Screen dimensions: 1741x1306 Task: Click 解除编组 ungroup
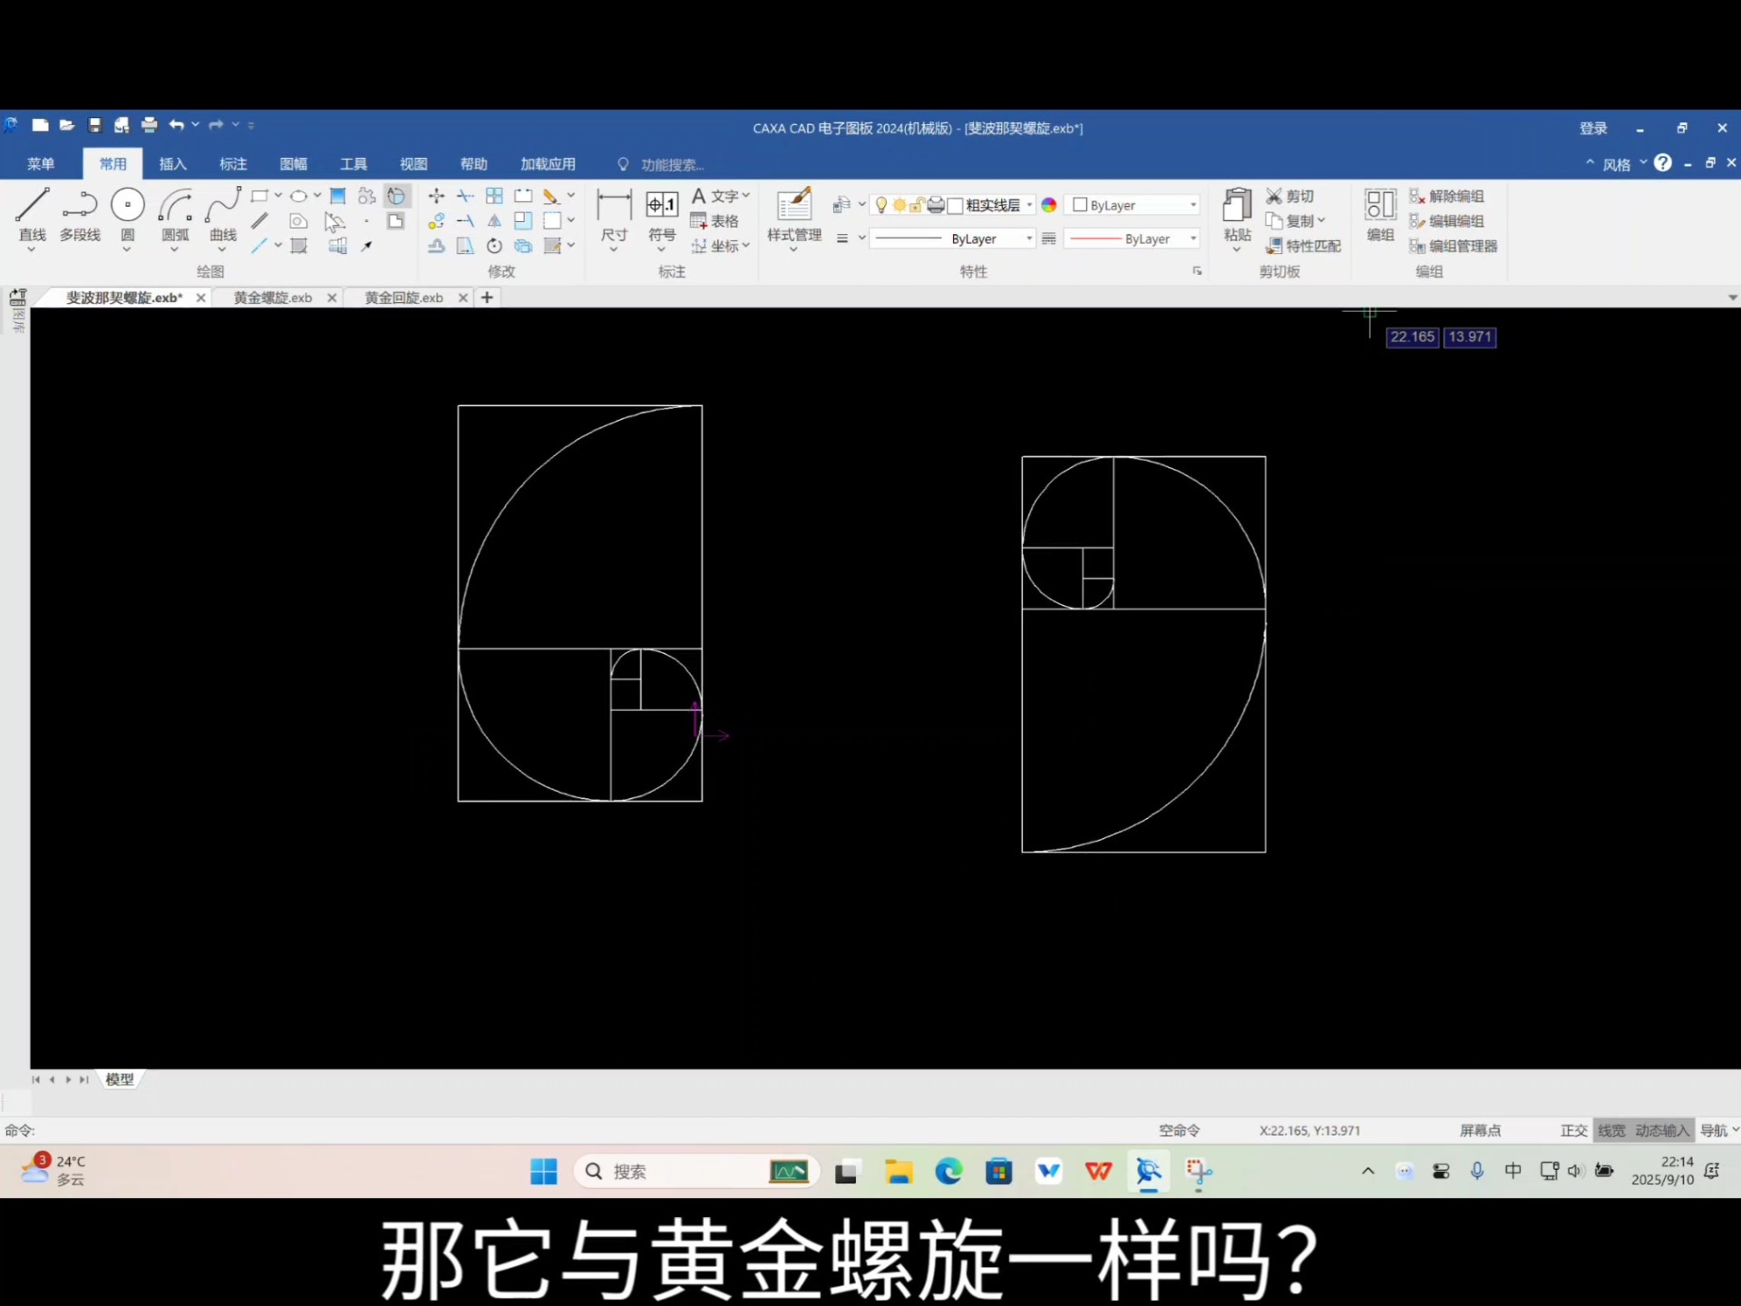[x=1446, y=196]
